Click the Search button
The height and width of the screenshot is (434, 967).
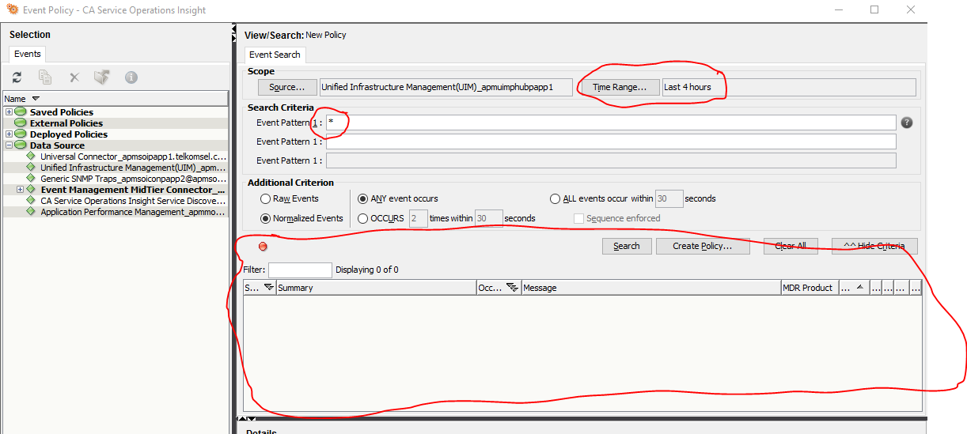tap(626, 246)
